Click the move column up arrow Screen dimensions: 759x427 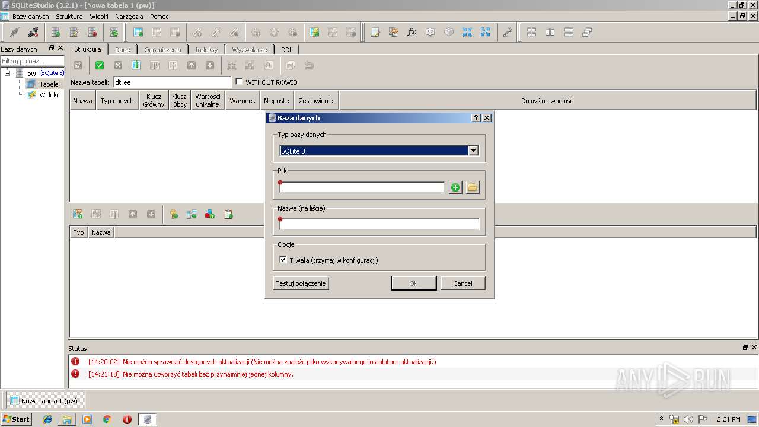point(192,66)
